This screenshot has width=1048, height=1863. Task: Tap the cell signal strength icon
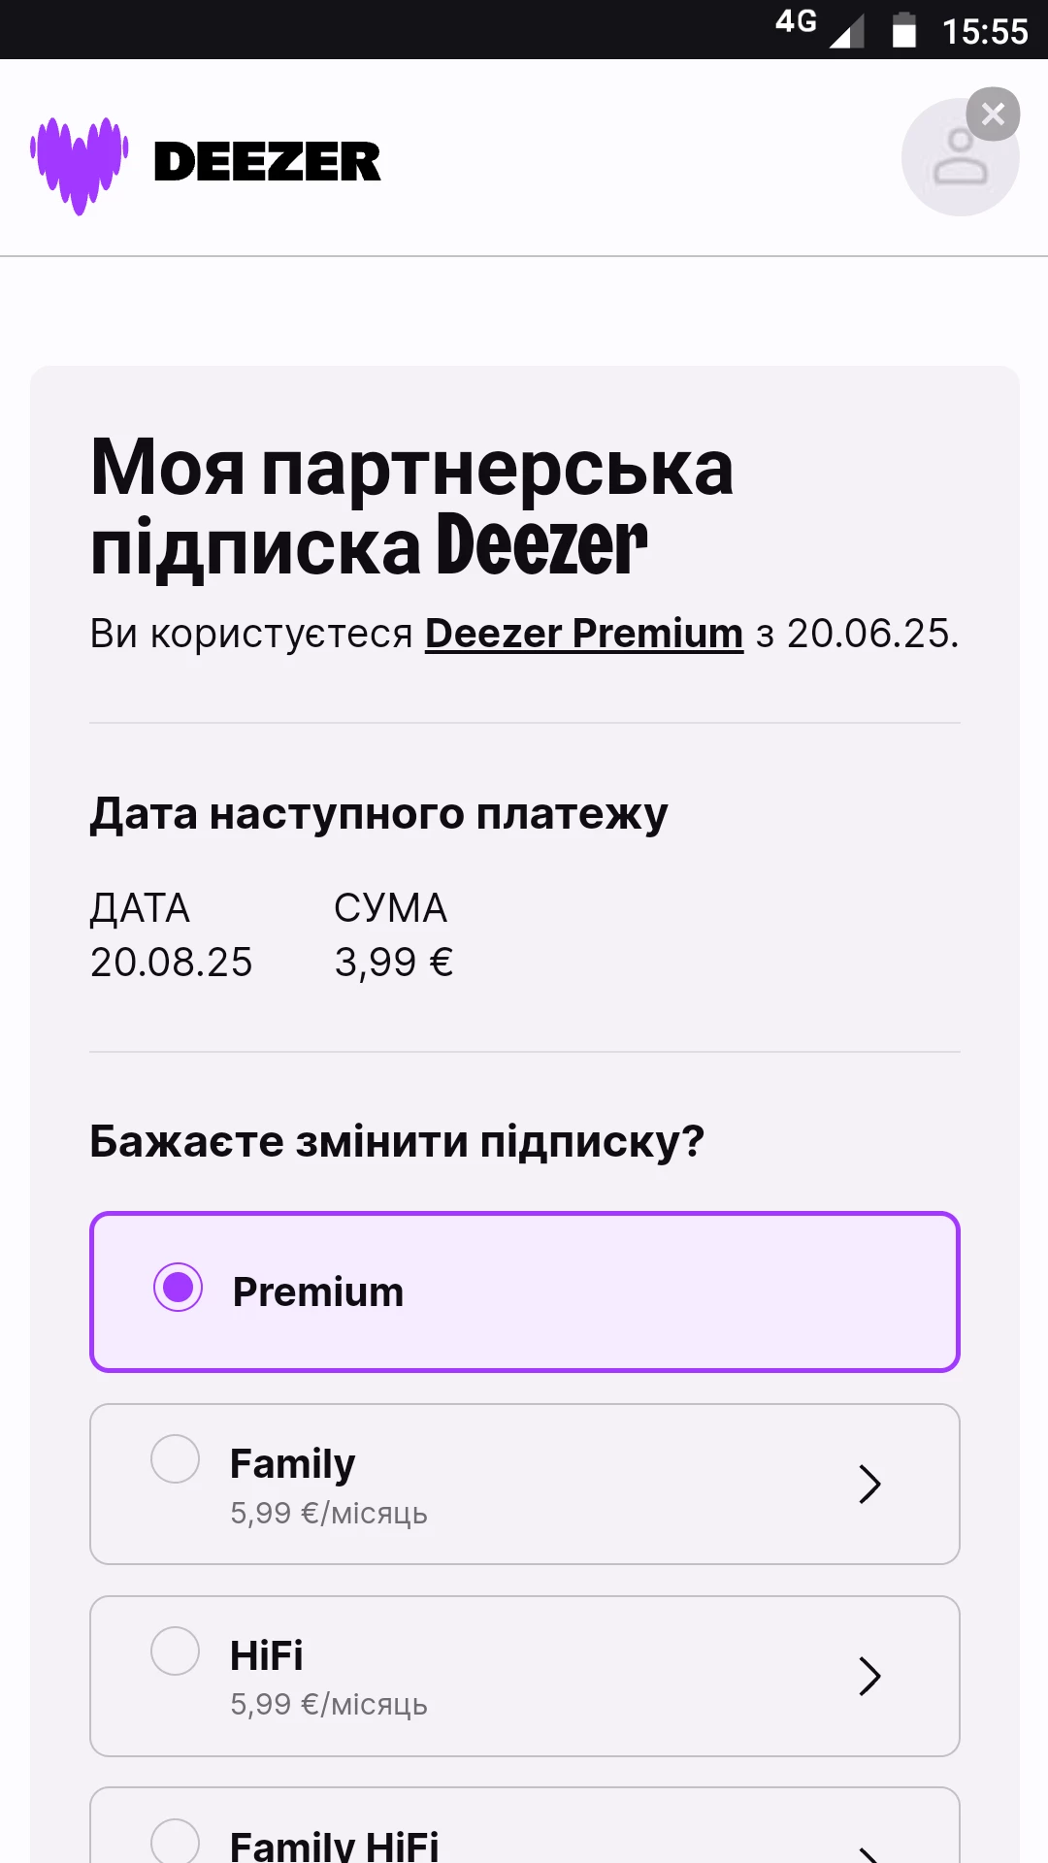click(x=847, y=32)
